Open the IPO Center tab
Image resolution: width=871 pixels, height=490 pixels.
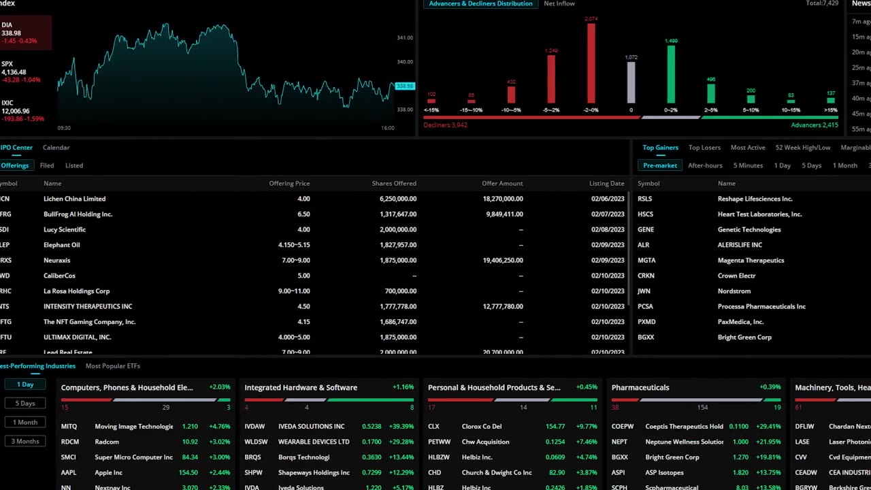16,148
